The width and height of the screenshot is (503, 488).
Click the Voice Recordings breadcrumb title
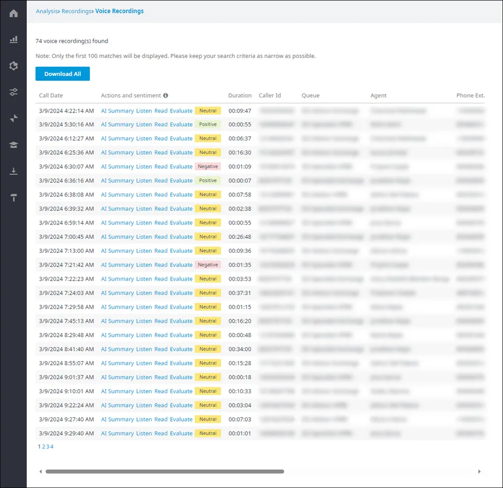[x=119, y=11]
